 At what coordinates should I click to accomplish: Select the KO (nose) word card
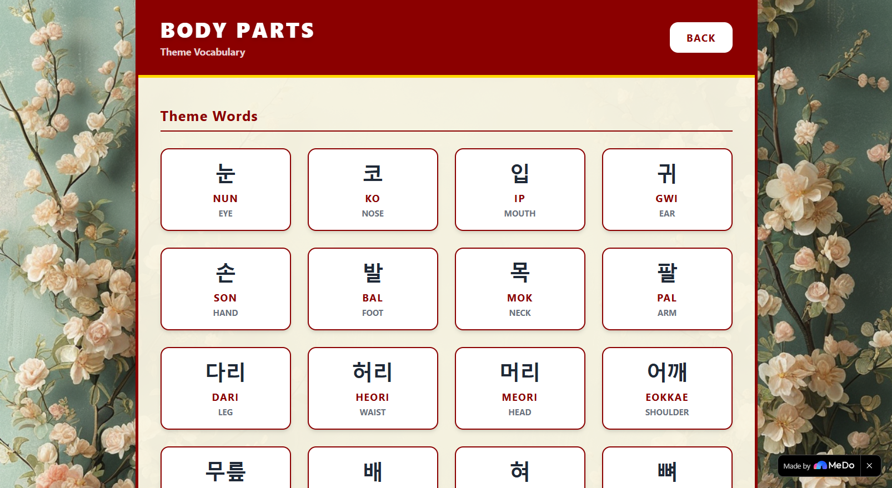pyautogui.click(x=373, y=189)
